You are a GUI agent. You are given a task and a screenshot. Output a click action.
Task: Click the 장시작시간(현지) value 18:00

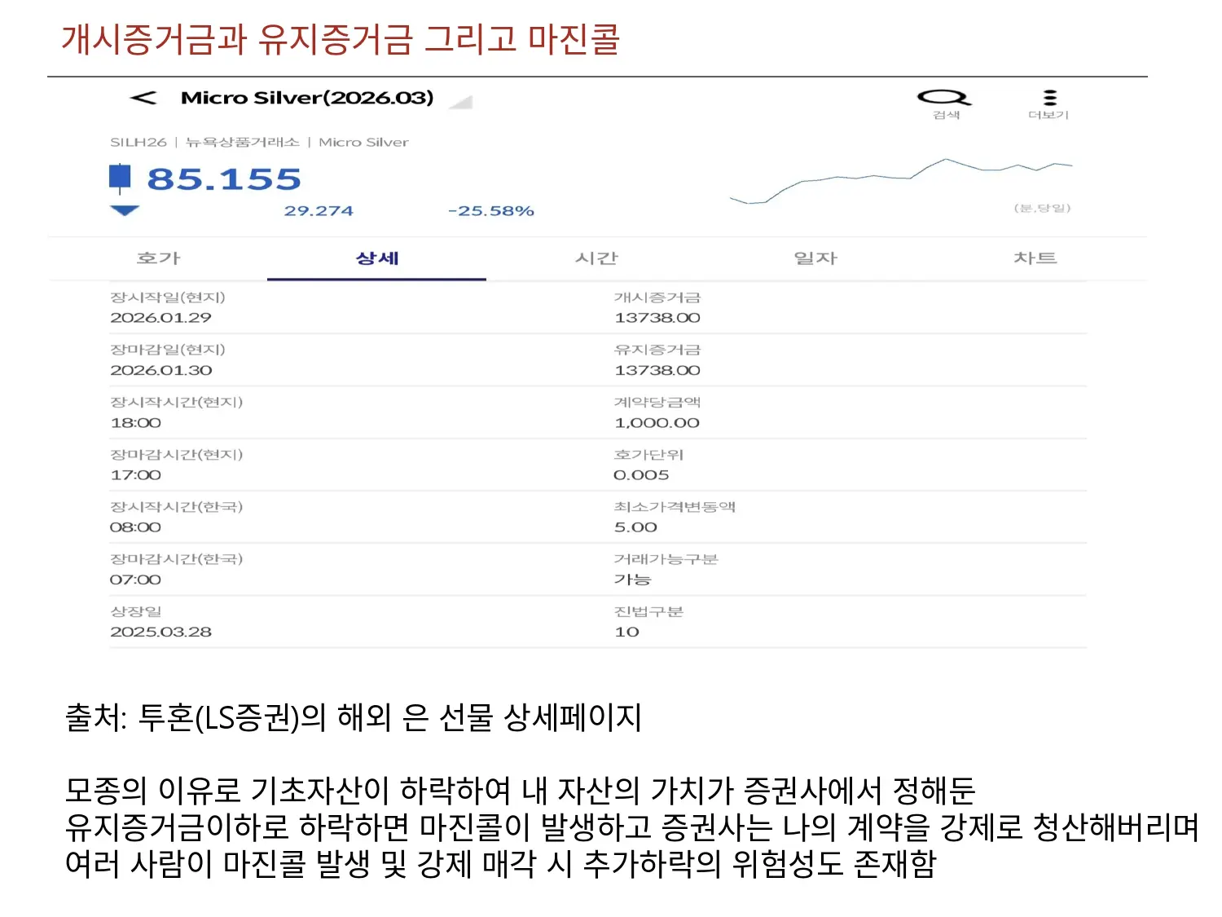[136, 423]
